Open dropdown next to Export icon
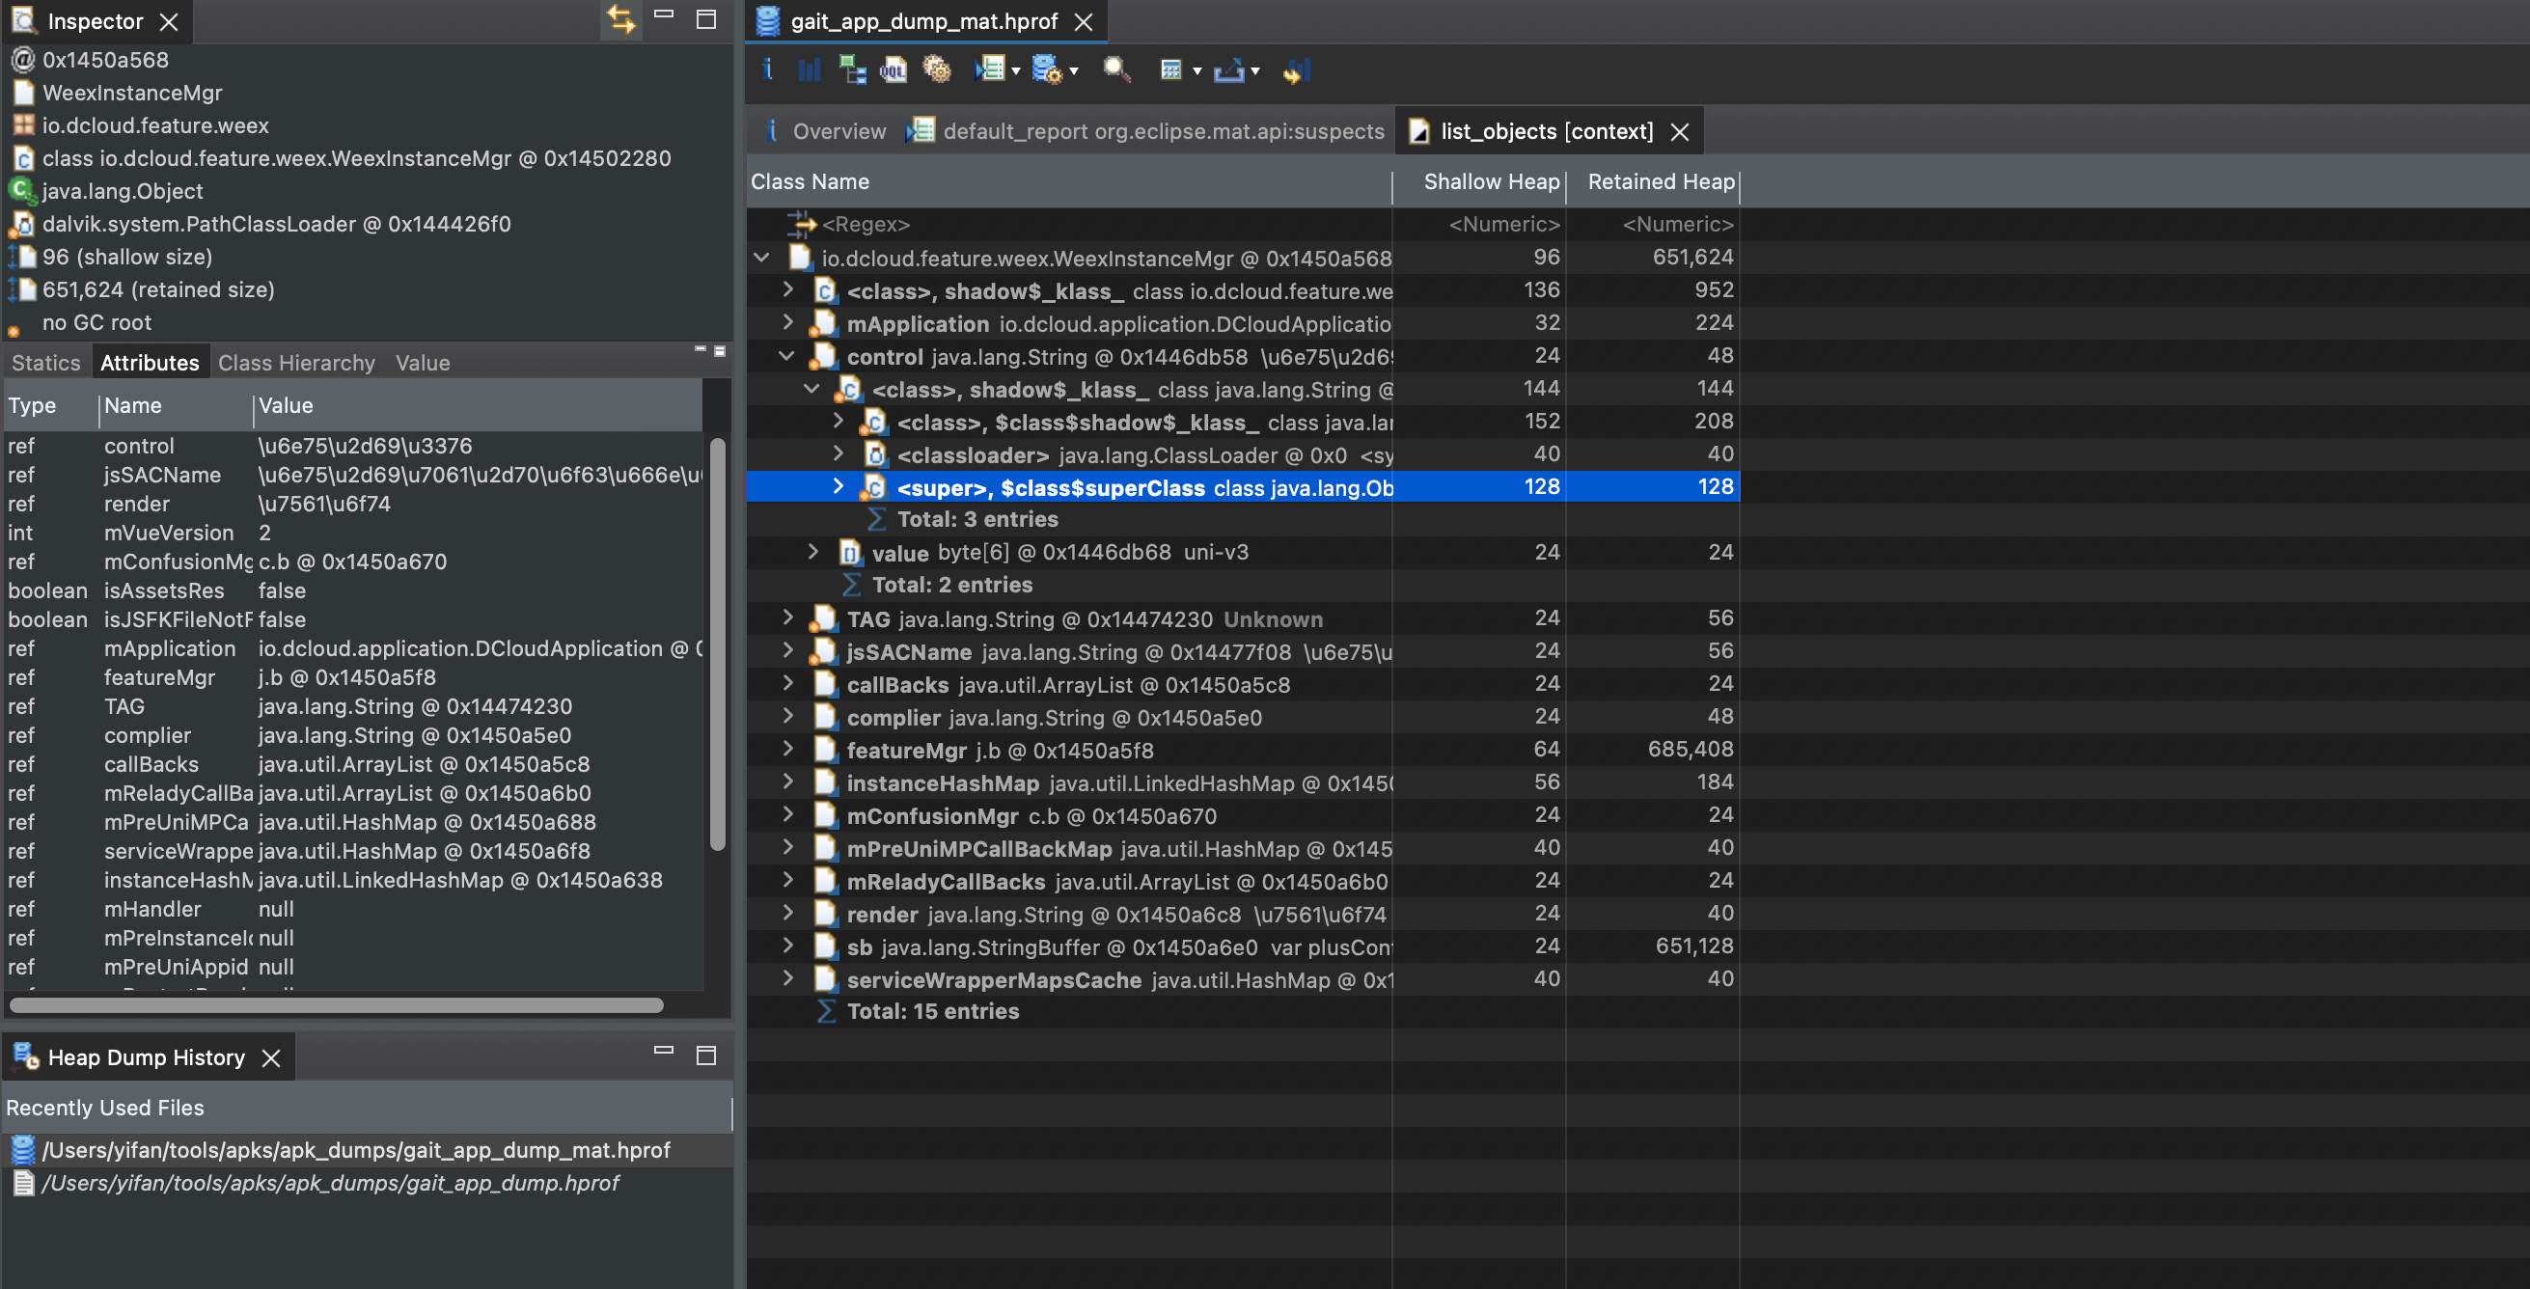This screenshot has width=2530, height=1289. click(1254, 70)
